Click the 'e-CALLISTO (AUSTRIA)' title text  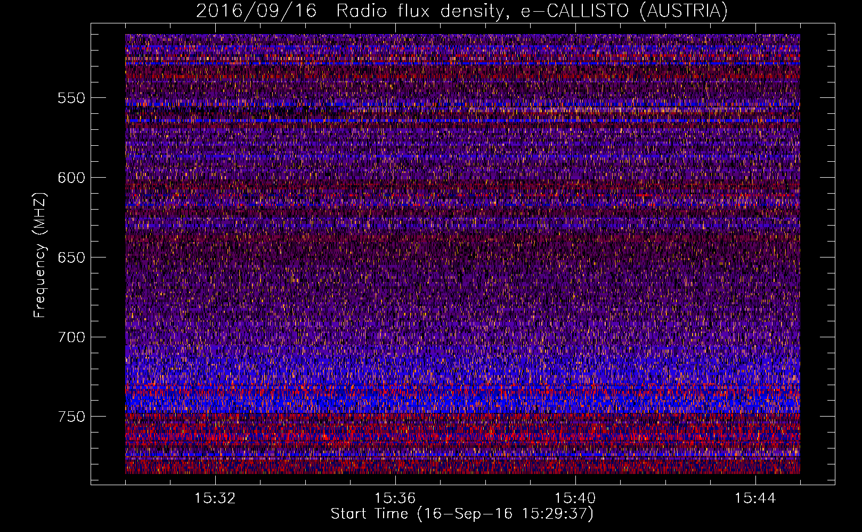pos(624,11)
